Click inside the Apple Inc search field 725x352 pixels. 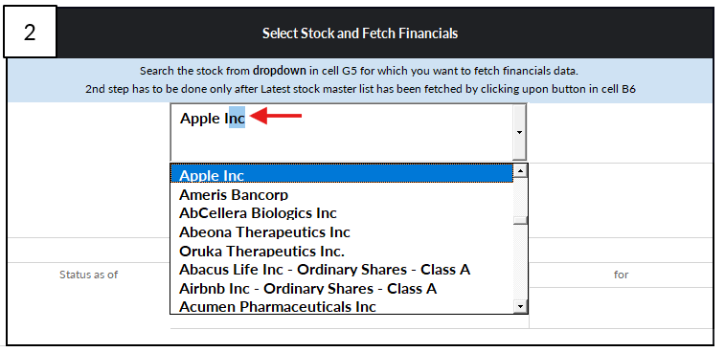342,132
